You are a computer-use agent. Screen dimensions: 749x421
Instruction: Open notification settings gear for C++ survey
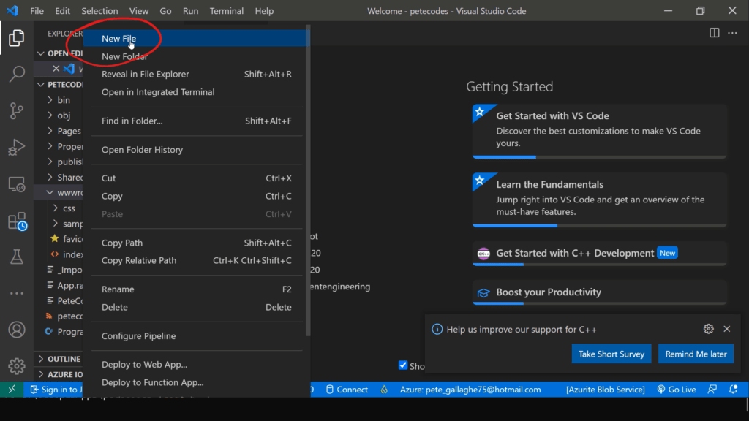(x=708, y=329)
